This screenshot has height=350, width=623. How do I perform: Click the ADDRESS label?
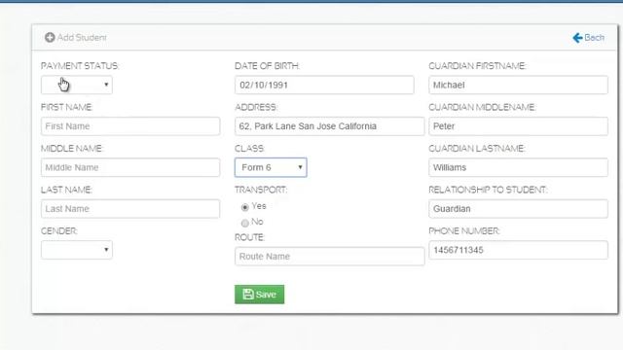point(256,107)
